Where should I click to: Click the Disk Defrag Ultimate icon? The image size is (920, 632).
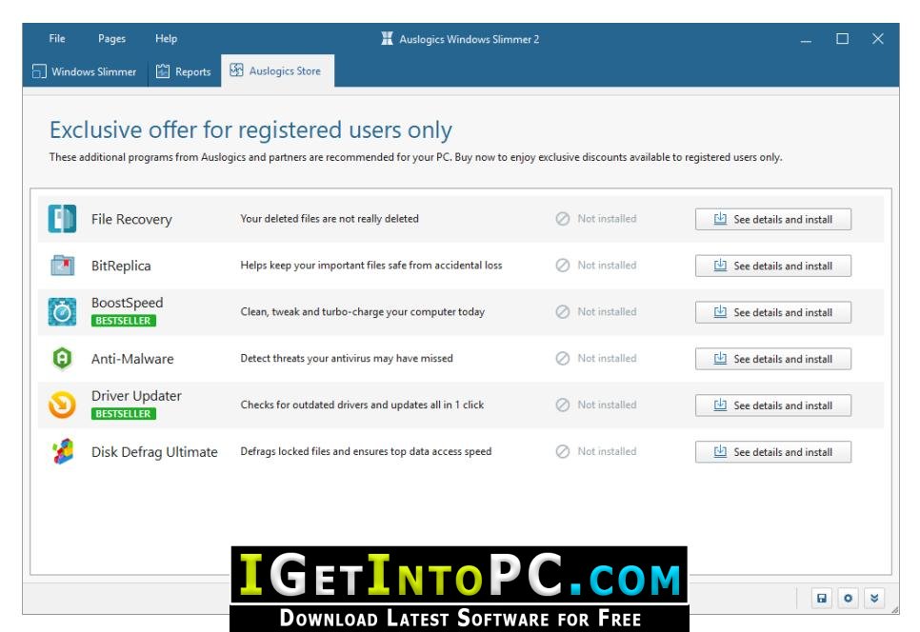point(63,451)
